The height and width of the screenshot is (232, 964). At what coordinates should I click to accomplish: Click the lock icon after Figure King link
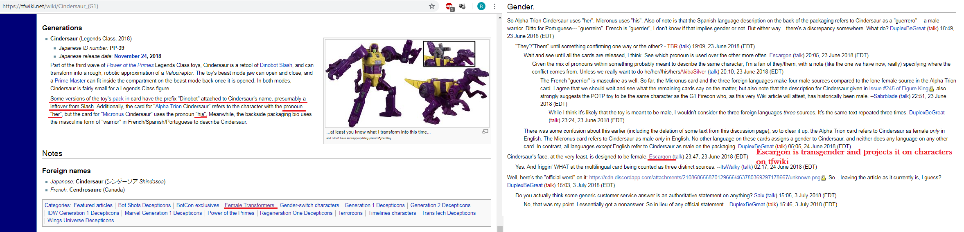point(931,89)
